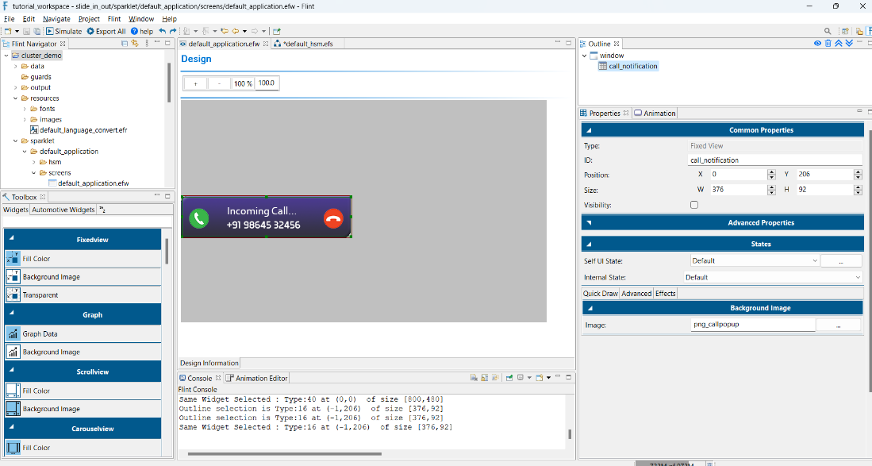This screenshot has width=872, height=466.
Task: Click the delete trash icon in Outline
Action: click(x=828, y=44)
